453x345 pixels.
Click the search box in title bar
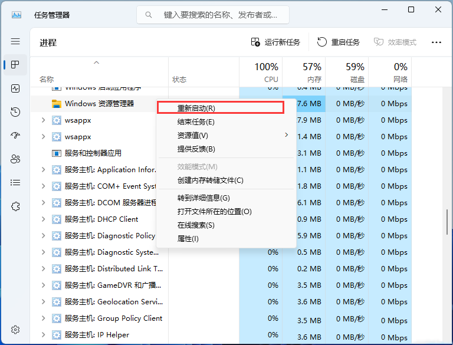[213, 15]
